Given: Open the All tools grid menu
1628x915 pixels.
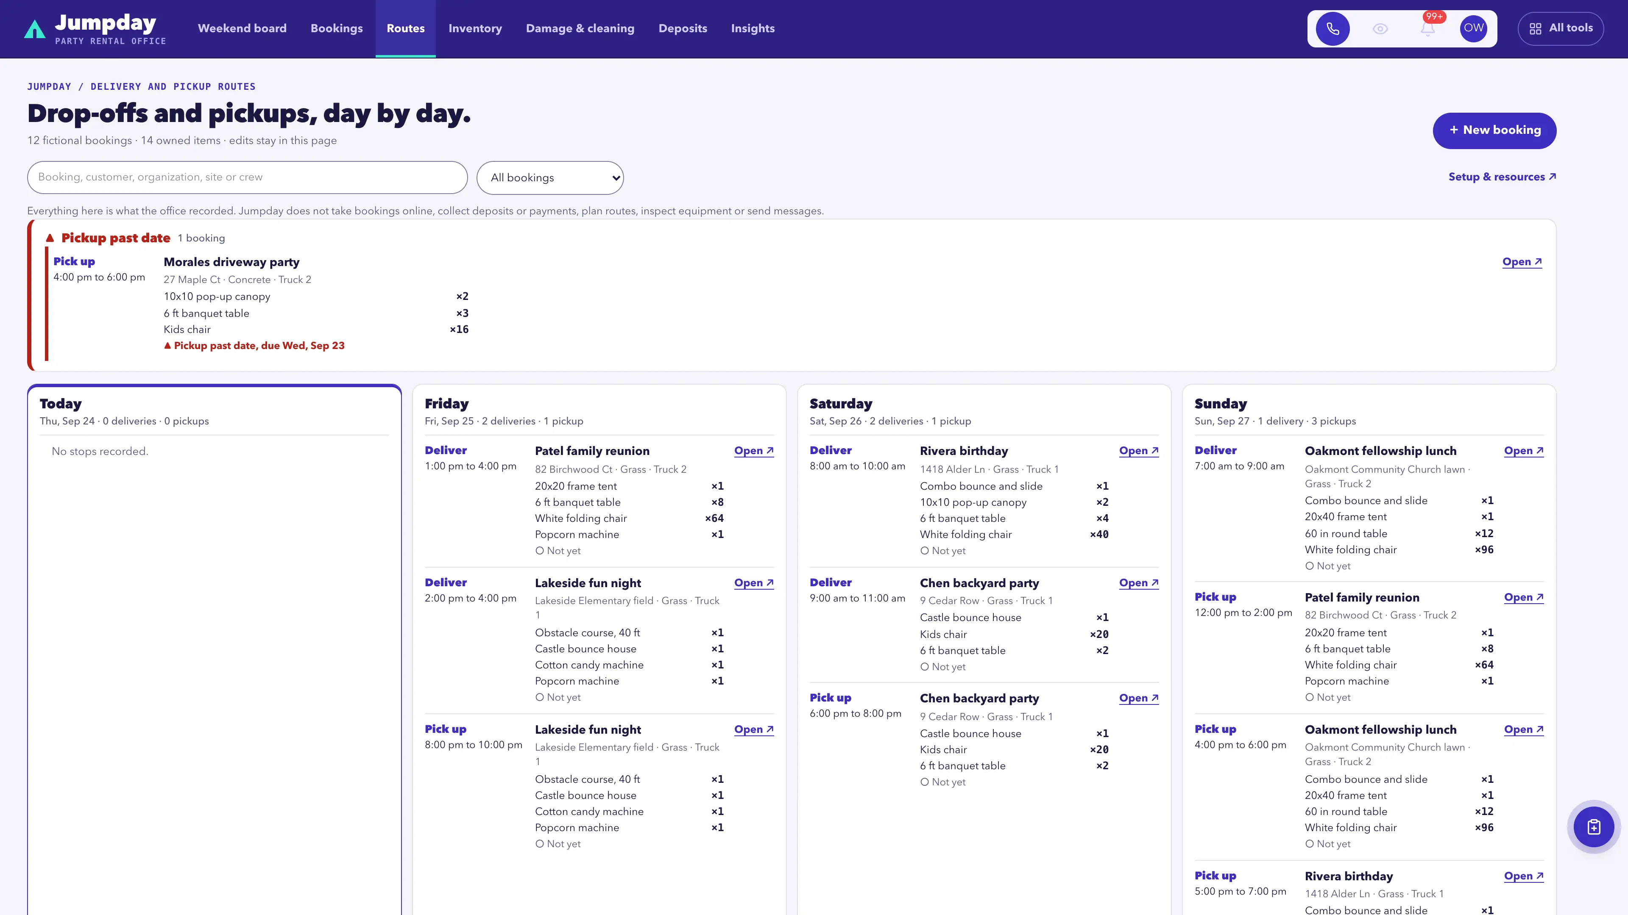Looking at the screenshot, I should [1560, 28].
